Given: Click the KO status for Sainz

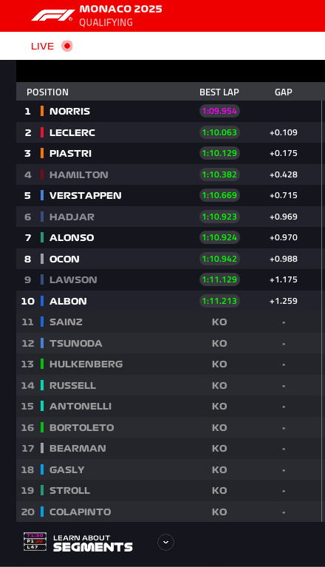Looking at the screenshot, I should pos(219,322).
